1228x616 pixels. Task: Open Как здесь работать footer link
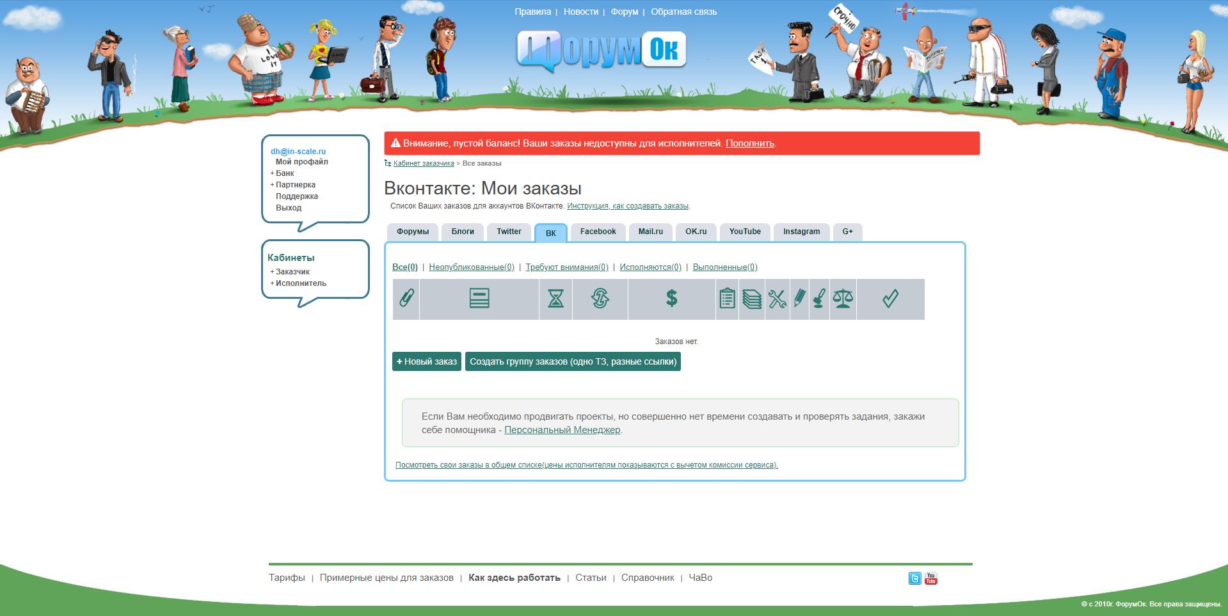[514, 578]
